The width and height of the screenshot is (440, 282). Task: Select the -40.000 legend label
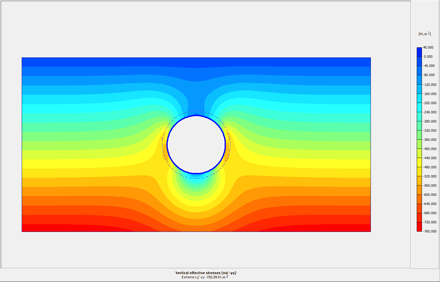tap(429, 66)
